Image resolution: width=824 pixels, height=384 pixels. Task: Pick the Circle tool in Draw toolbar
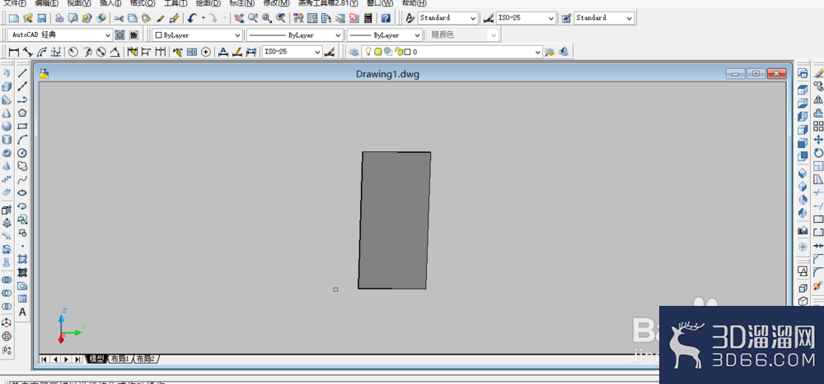tap(22, 153)
